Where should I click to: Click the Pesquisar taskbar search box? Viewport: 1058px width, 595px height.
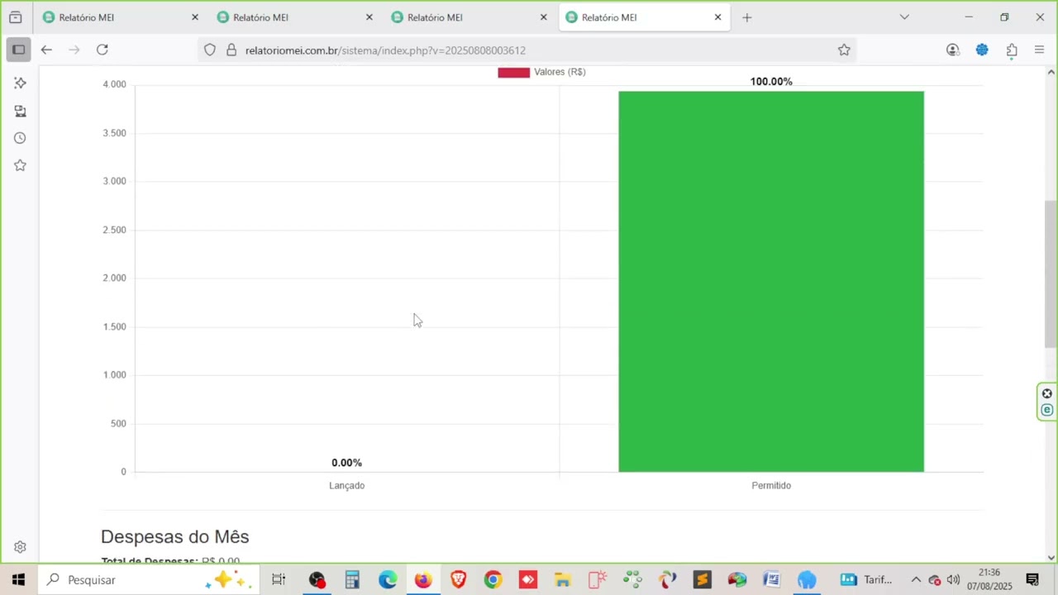[149, 580]
